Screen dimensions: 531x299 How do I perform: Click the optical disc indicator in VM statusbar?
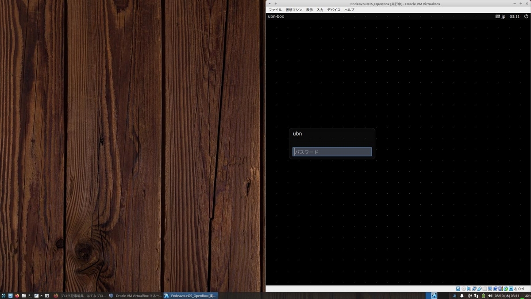(463, 289)
